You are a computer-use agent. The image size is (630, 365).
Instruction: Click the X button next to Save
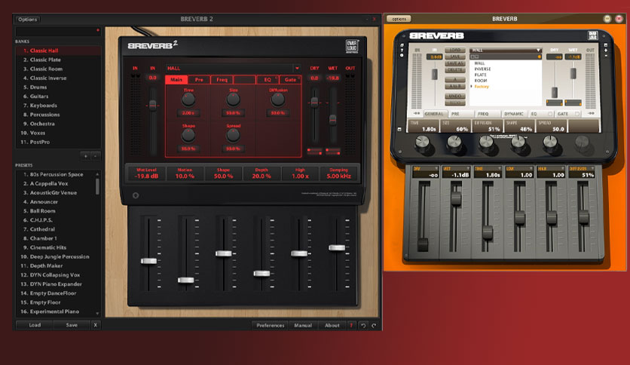point(95,325)
